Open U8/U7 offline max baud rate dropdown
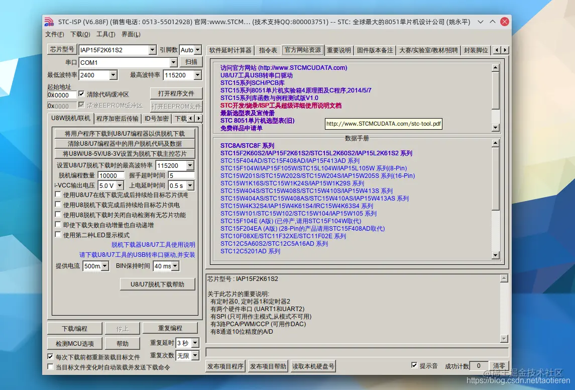Image resolution: width=575 pixels, height=390 pixels. [x=190, y=165]
